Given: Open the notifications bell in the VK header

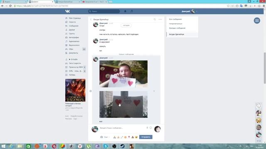Looking at the screenshot, I should [125, 11].
